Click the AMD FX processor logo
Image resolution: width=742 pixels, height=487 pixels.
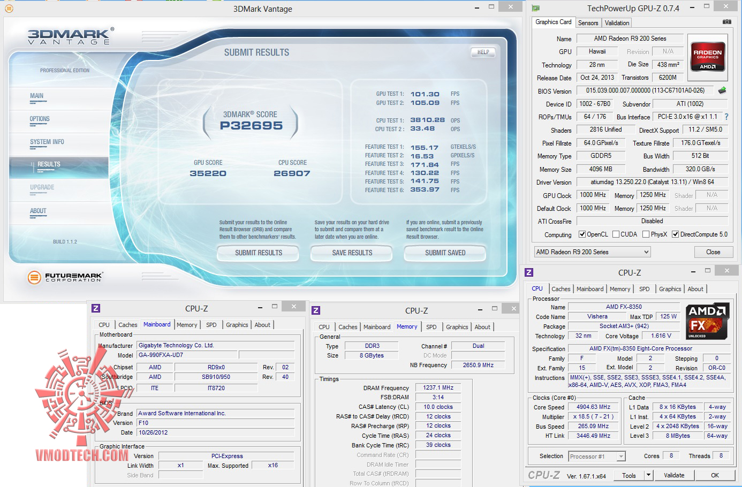click(707, 321)
